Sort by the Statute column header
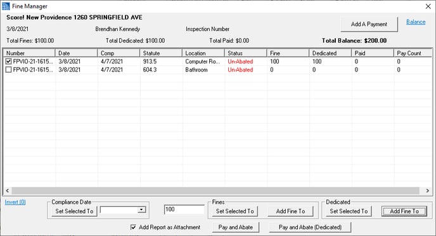This screenshot has width=436, height=236. pos(161,53)
